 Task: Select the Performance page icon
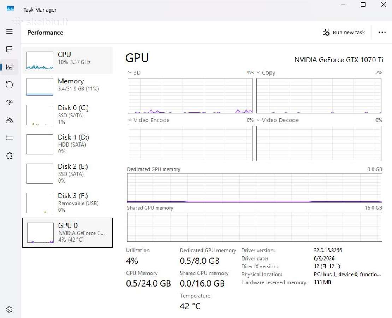pos(9,67)
